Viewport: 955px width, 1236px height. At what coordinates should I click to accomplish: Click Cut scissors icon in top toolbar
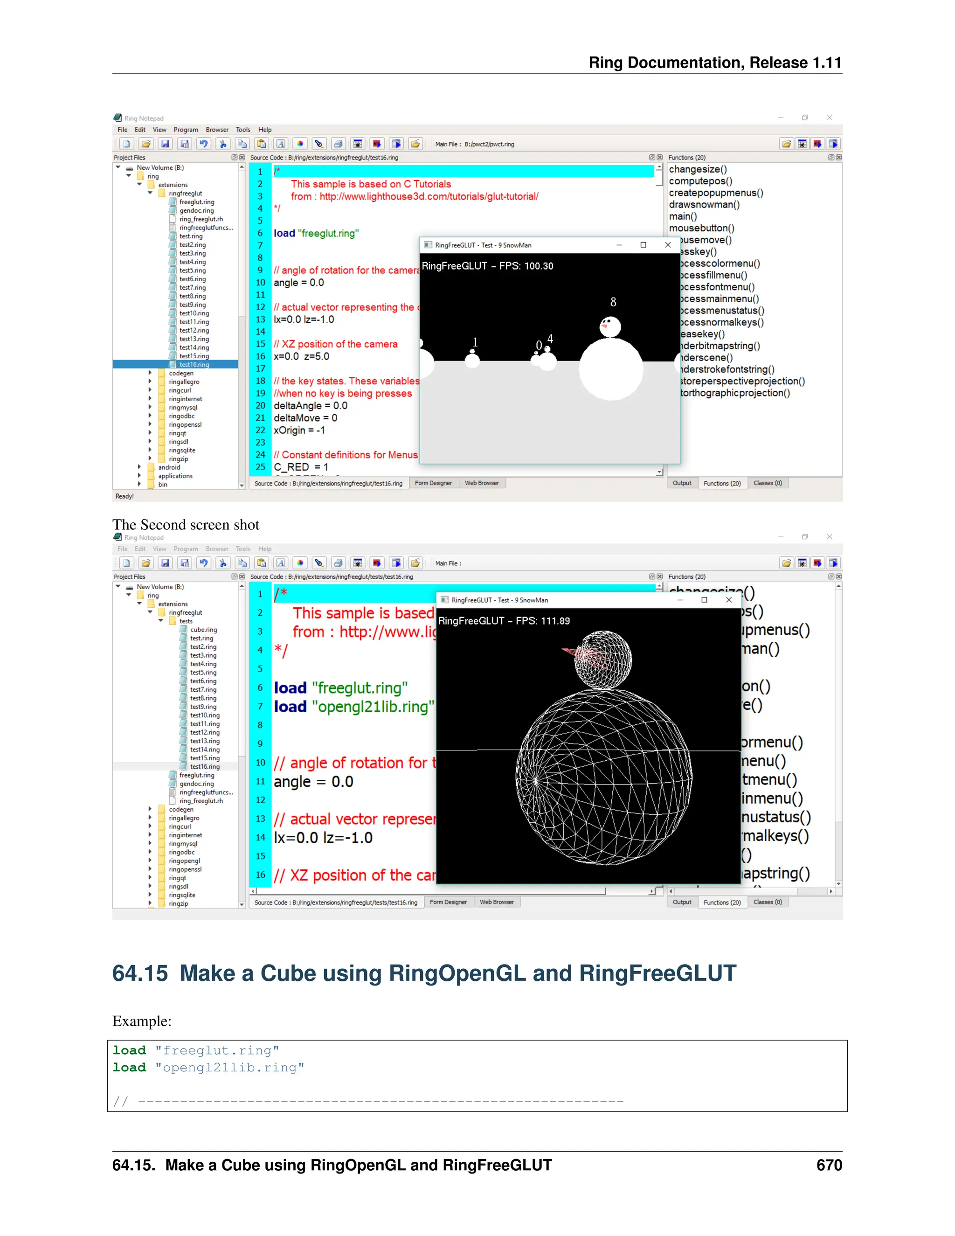(223, 144)
